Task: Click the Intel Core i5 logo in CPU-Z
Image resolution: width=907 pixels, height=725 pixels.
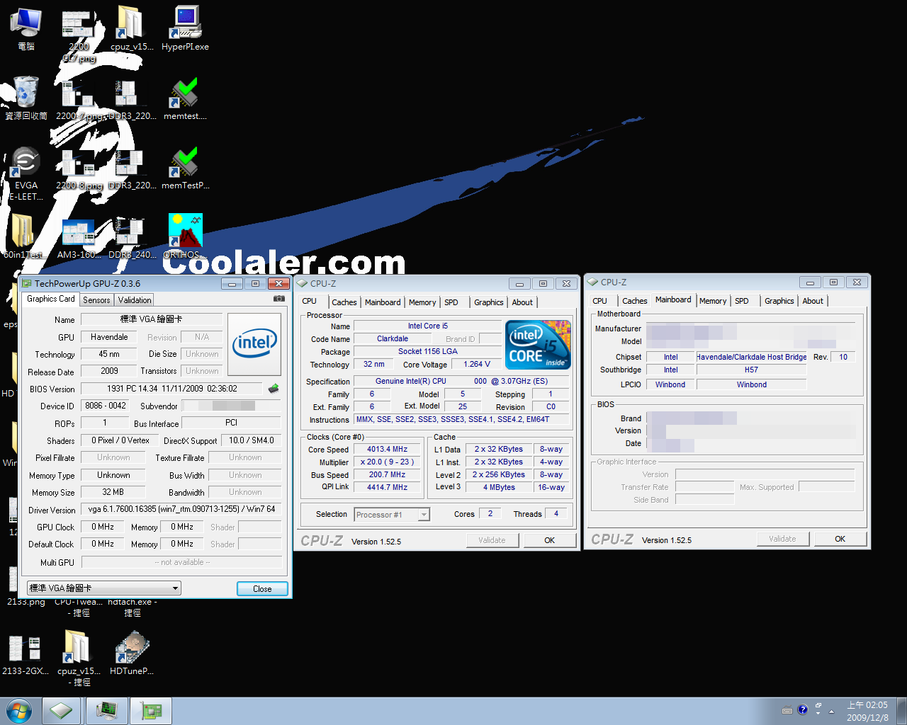Action: coord(539,344)
